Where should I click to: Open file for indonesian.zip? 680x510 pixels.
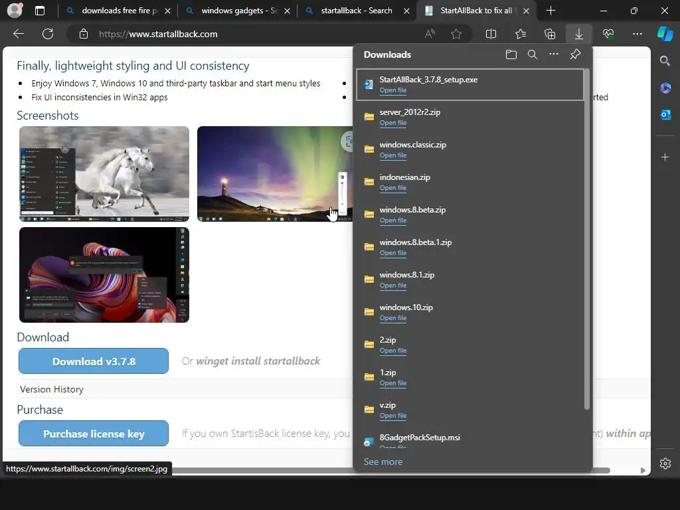point(393,188)
